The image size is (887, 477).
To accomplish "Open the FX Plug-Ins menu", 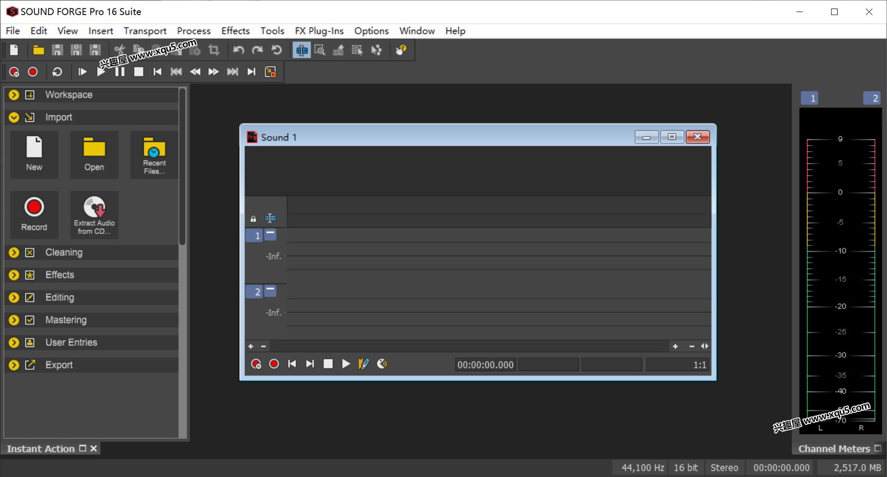I will 319,31.
